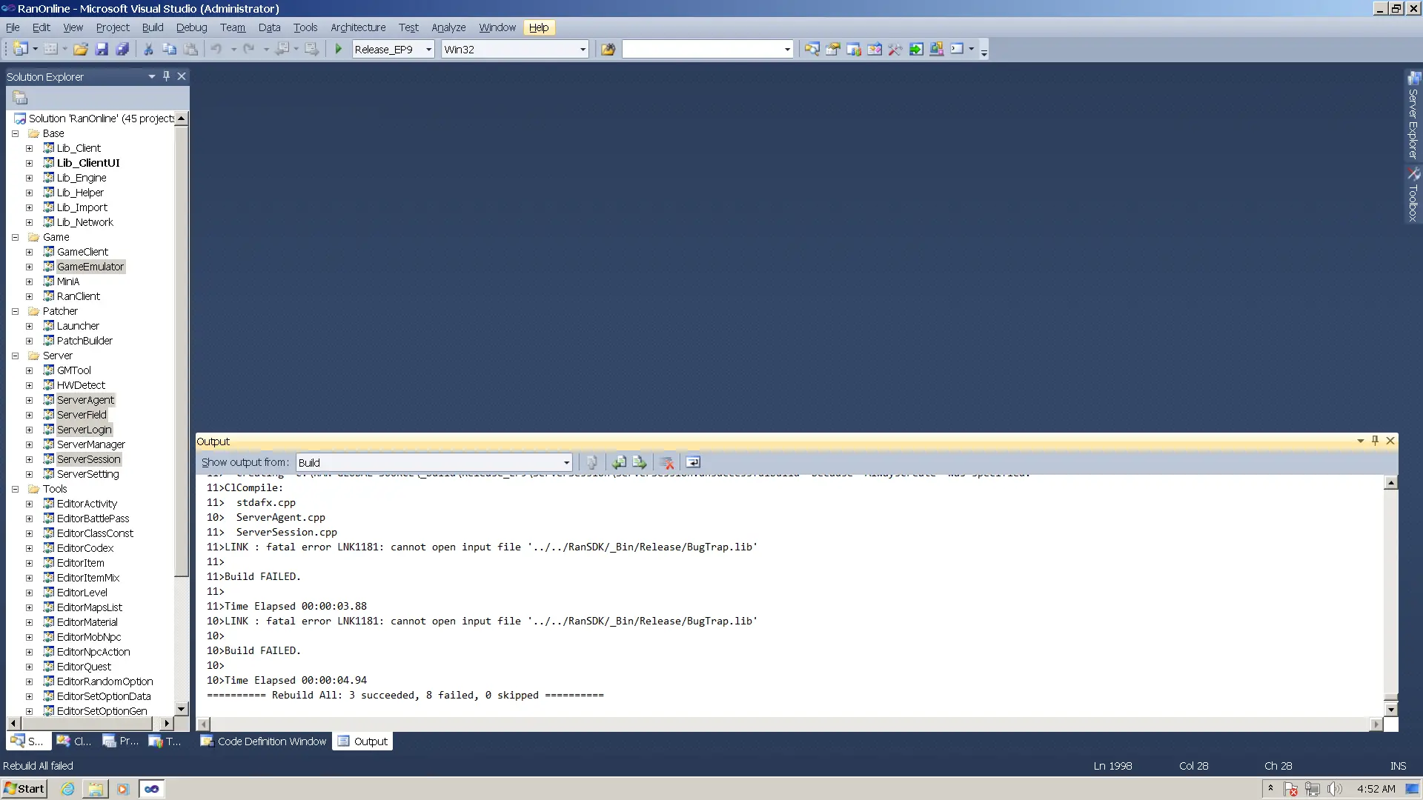Select the EditorQuest project
The height and width of the screenshot is (800, 1423).
(x=84, y=667)
